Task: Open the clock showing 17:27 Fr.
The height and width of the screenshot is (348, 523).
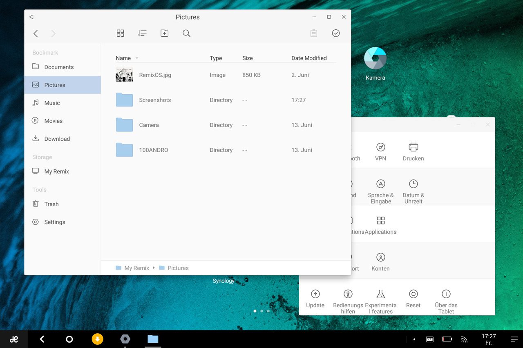Action: click(x=489, y=339)
